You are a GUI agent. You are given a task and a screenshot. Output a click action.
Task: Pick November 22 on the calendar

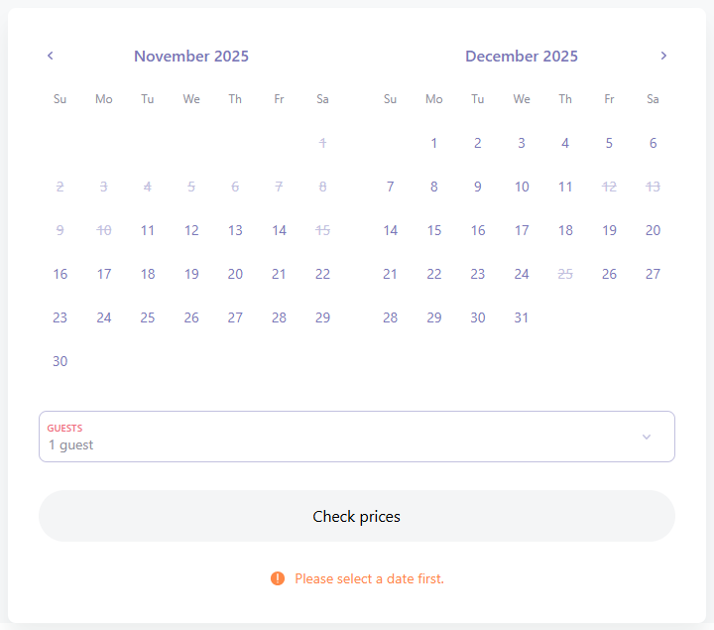pyautogui.click(x=322, y=274)
